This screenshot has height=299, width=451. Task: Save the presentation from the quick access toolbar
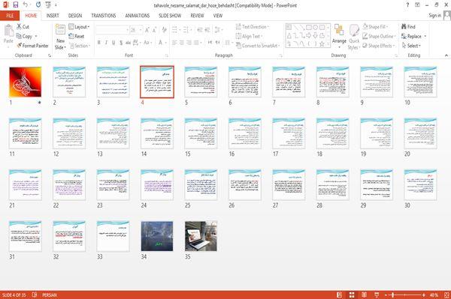(x=16, y=5)
